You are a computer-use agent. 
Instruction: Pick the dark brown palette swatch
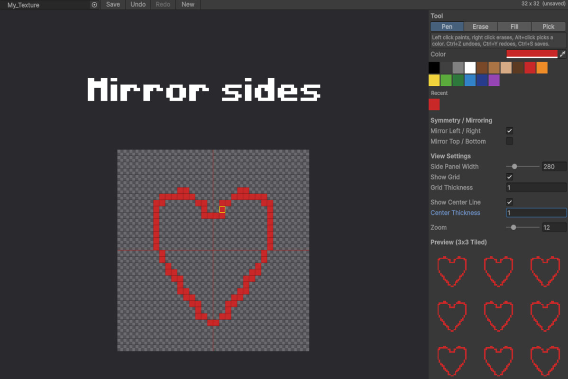(x=518, y=68)
